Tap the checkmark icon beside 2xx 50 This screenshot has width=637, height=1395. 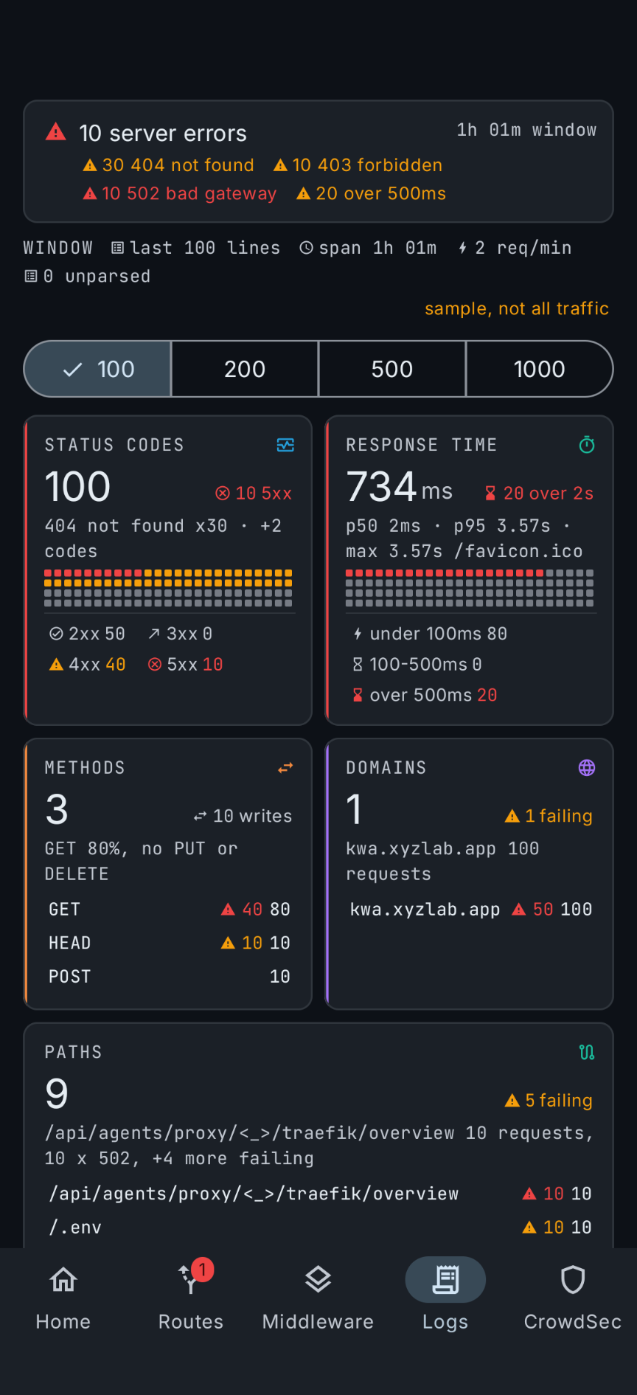(x=56, y=634)
